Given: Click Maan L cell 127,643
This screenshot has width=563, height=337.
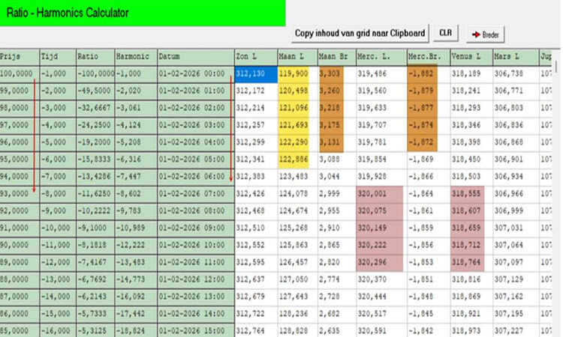Looking at the screenshot, I should point(298,297).
